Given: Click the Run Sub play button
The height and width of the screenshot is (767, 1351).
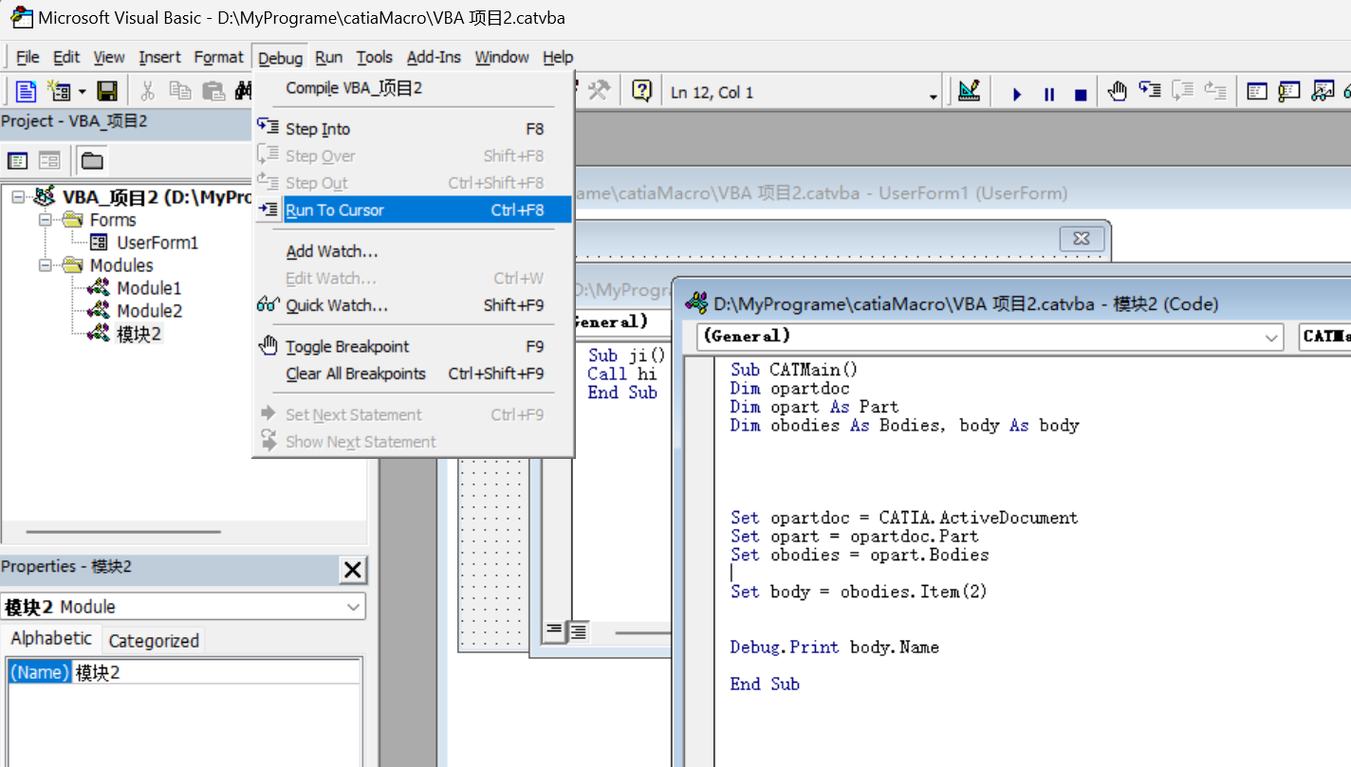Looking at the screenshot, I should coord(1017,94).
